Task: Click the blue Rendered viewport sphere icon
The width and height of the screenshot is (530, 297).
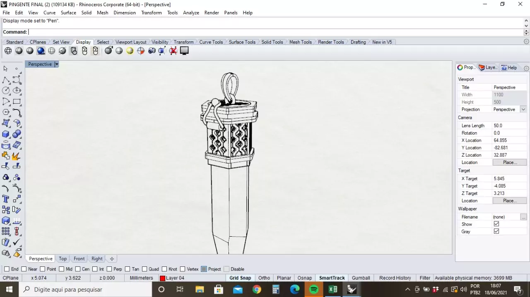Action: click(x=41, y=51)
